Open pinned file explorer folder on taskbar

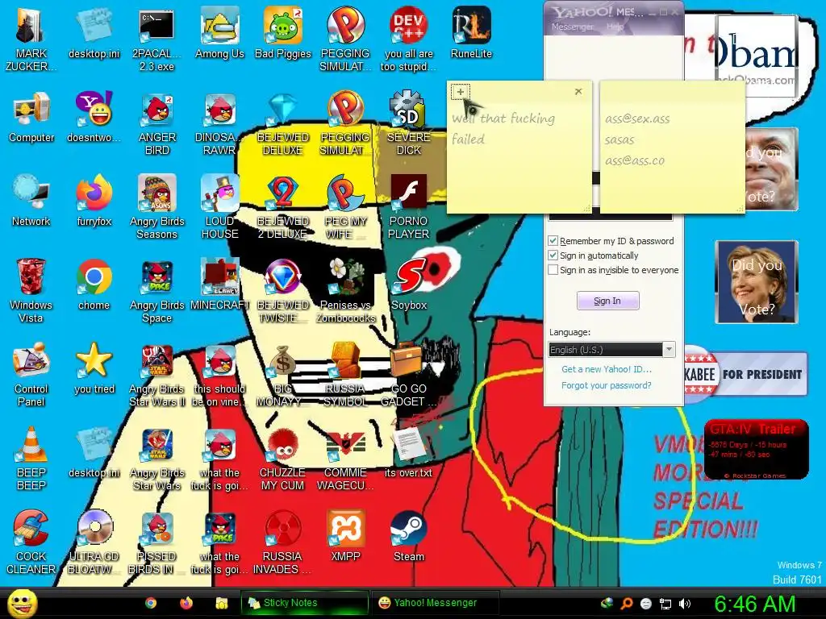tap(221, 603)
